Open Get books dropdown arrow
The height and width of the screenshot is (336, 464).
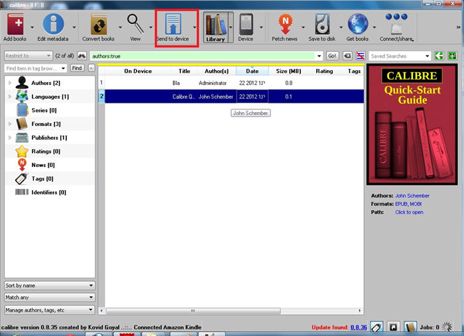374,27
